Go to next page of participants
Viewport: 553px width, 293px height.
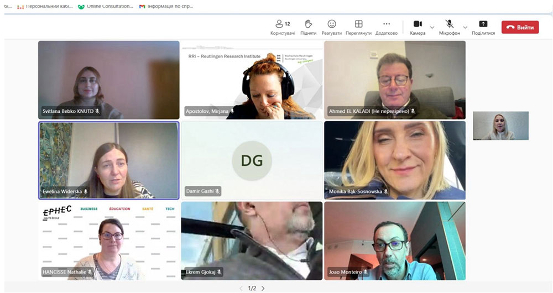coord(263,288)
